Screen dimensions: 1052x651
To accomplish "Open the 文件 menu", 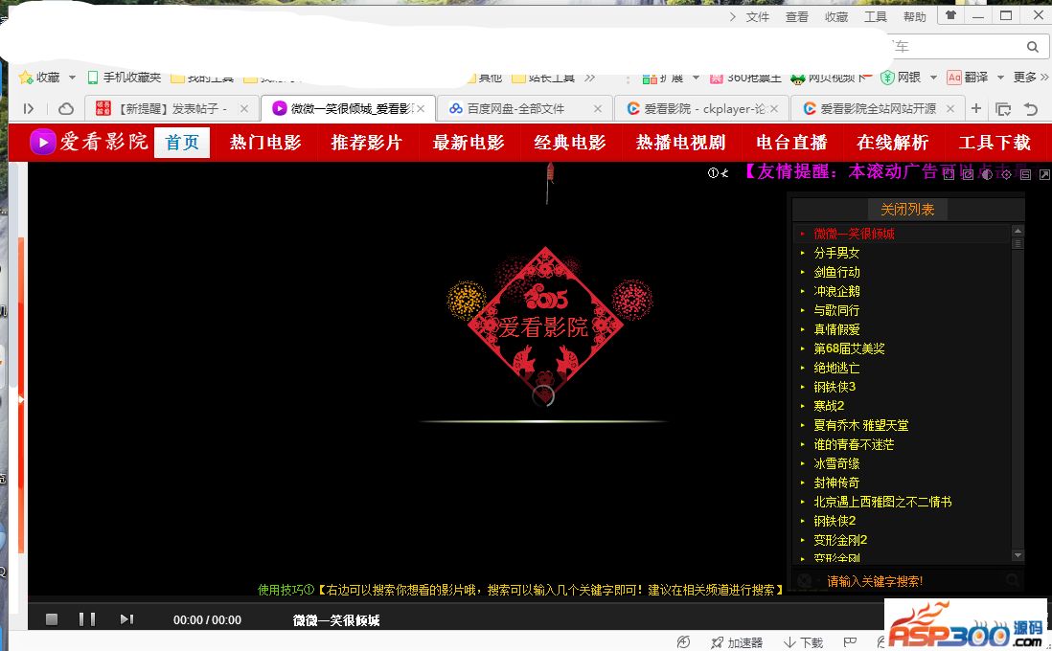I will coord(758,17).
